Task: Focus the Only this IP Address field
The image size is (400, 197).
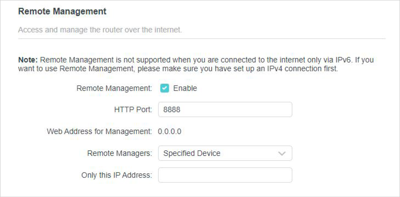Action: [225, 175]
